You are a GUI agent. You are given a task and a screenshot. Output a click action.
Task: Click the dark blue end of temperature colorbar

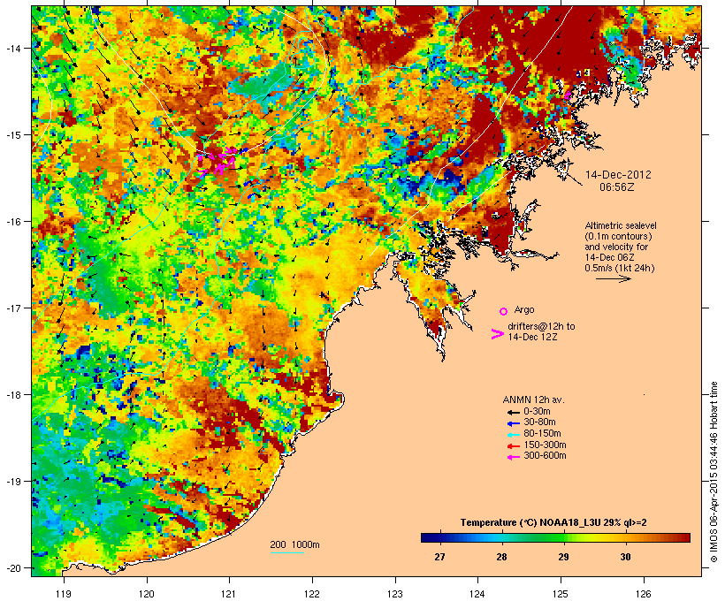[428, 537]
